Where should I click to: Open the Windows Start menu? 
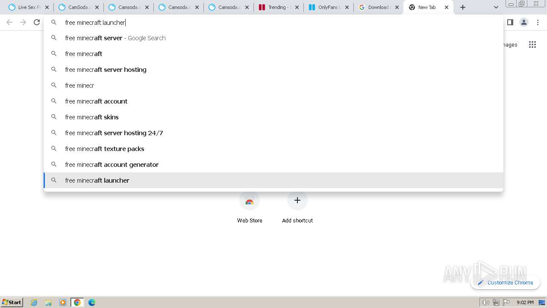tap(12, 302)
